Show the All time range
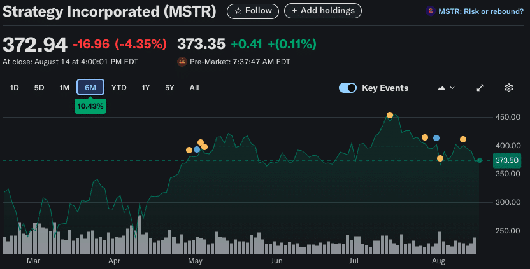 tap(194, 88)
